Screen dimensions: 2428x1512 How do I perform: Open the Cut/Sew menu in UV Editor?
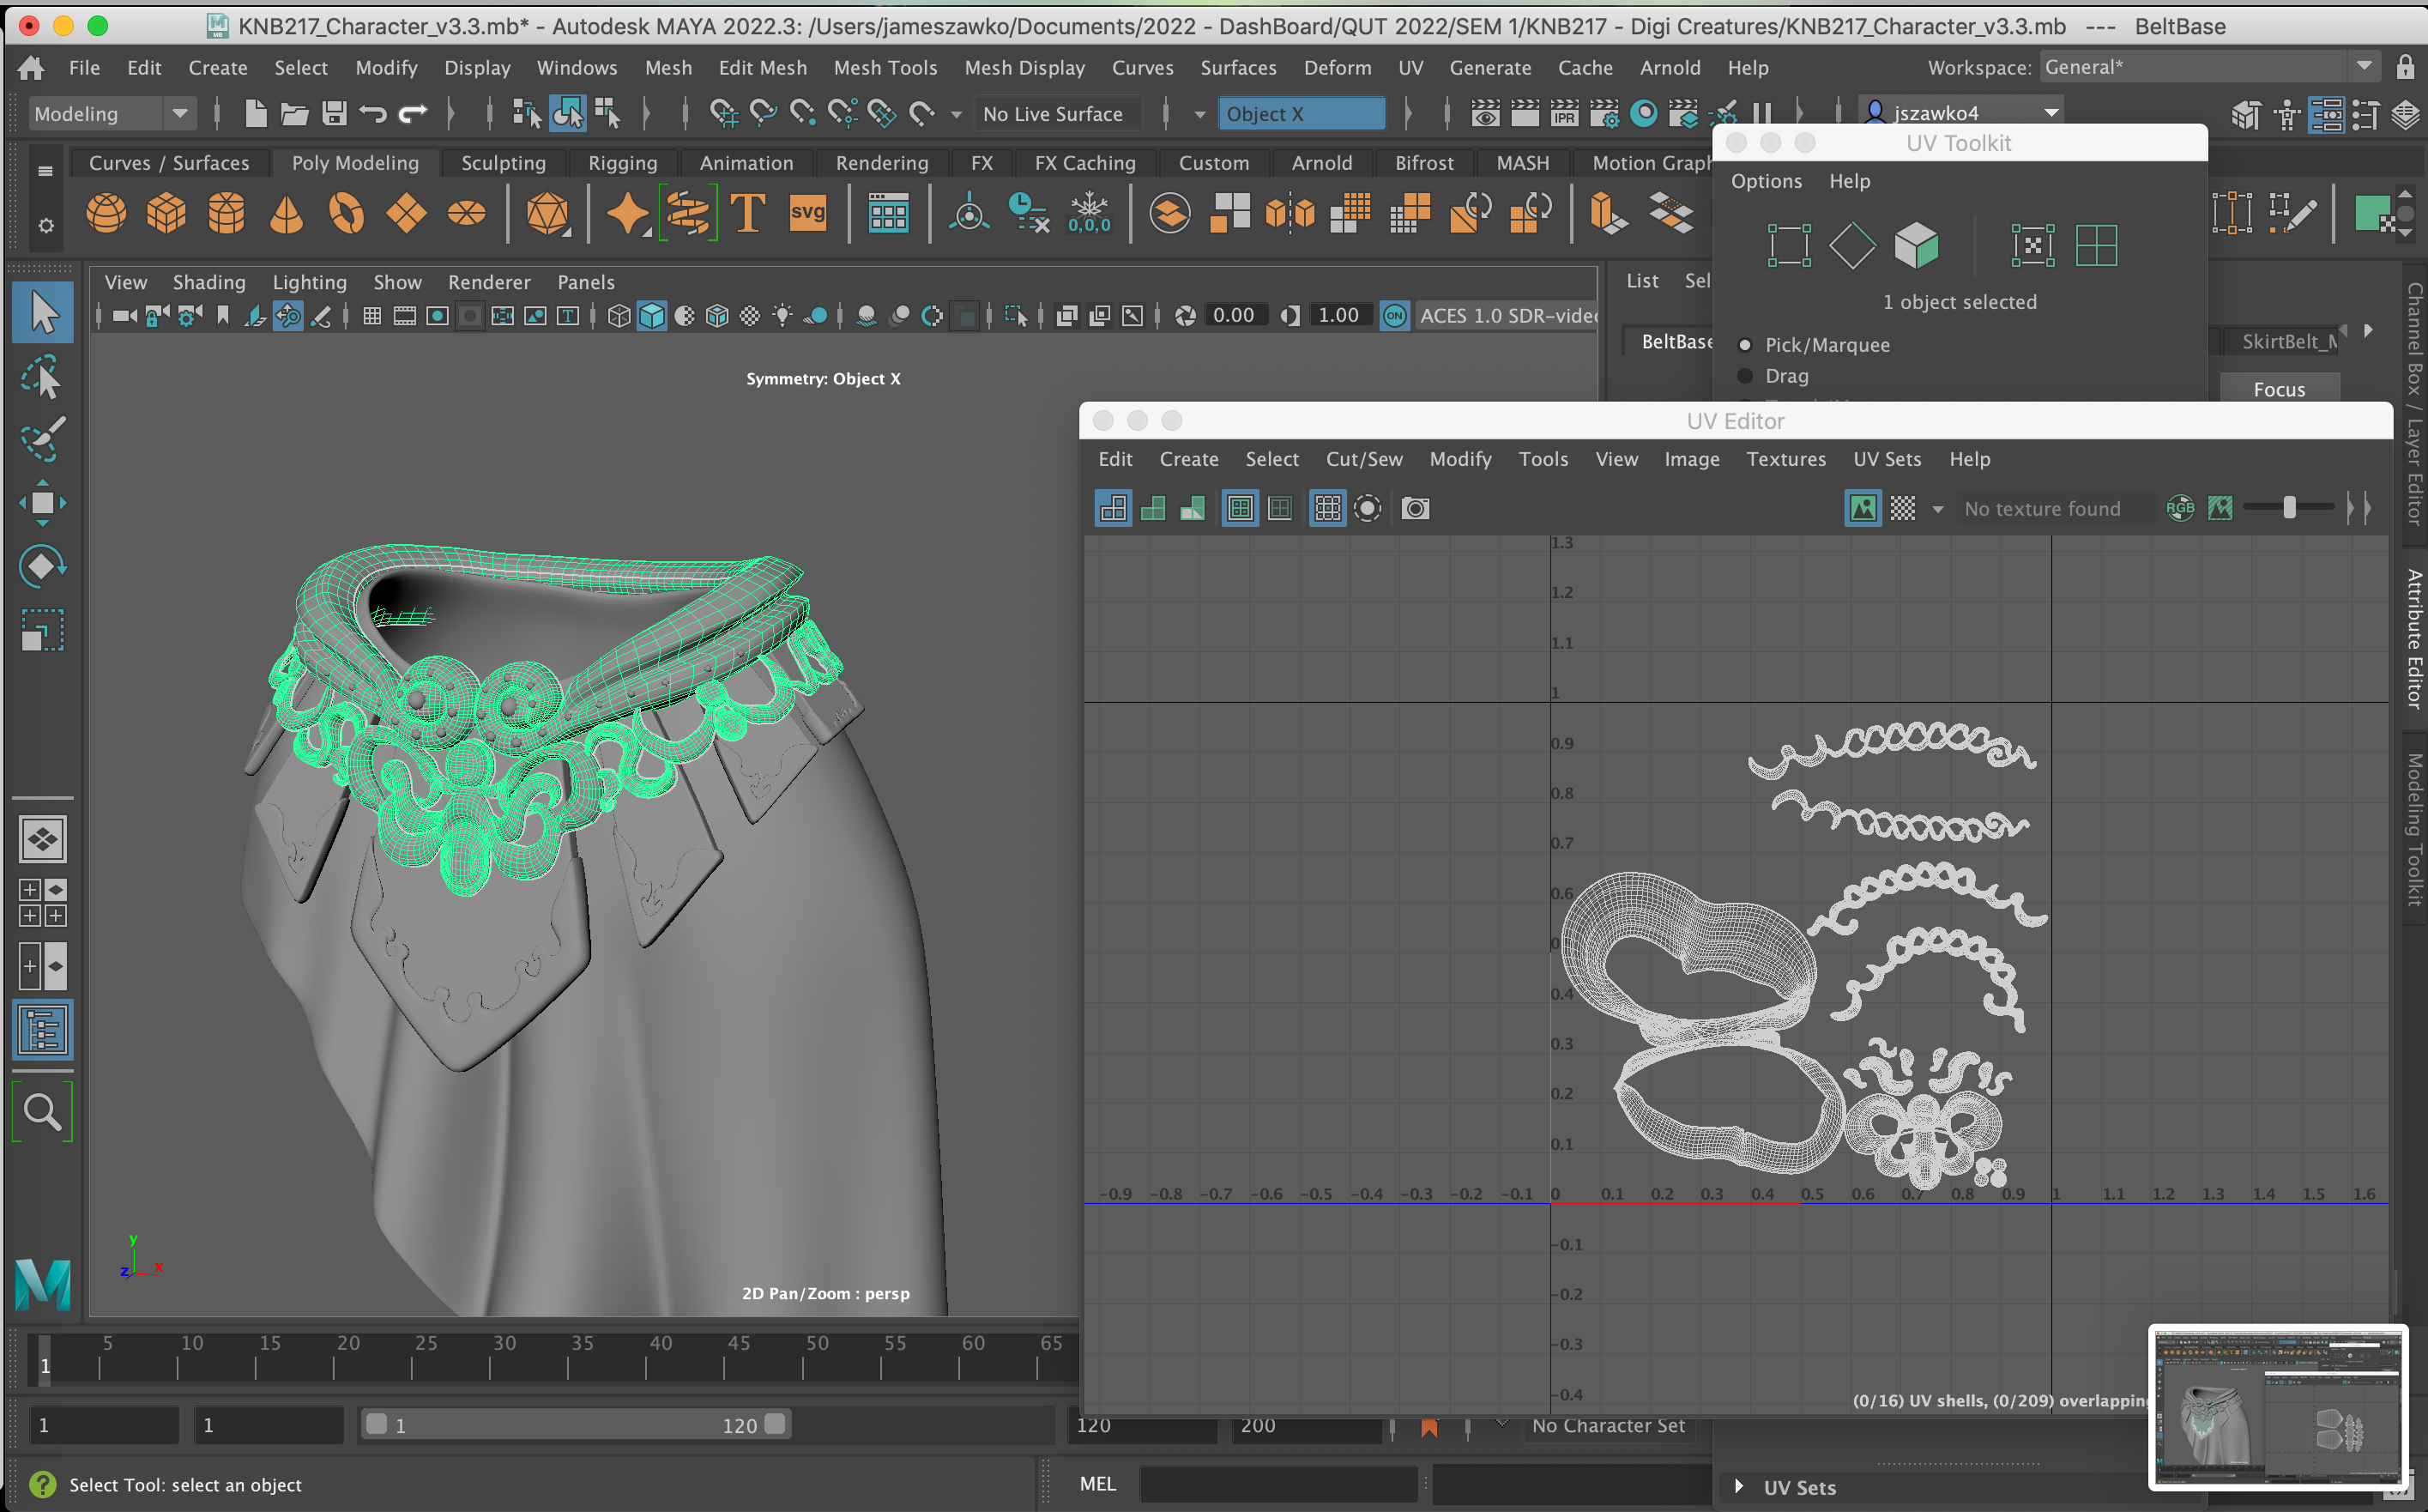(1363, 459)
